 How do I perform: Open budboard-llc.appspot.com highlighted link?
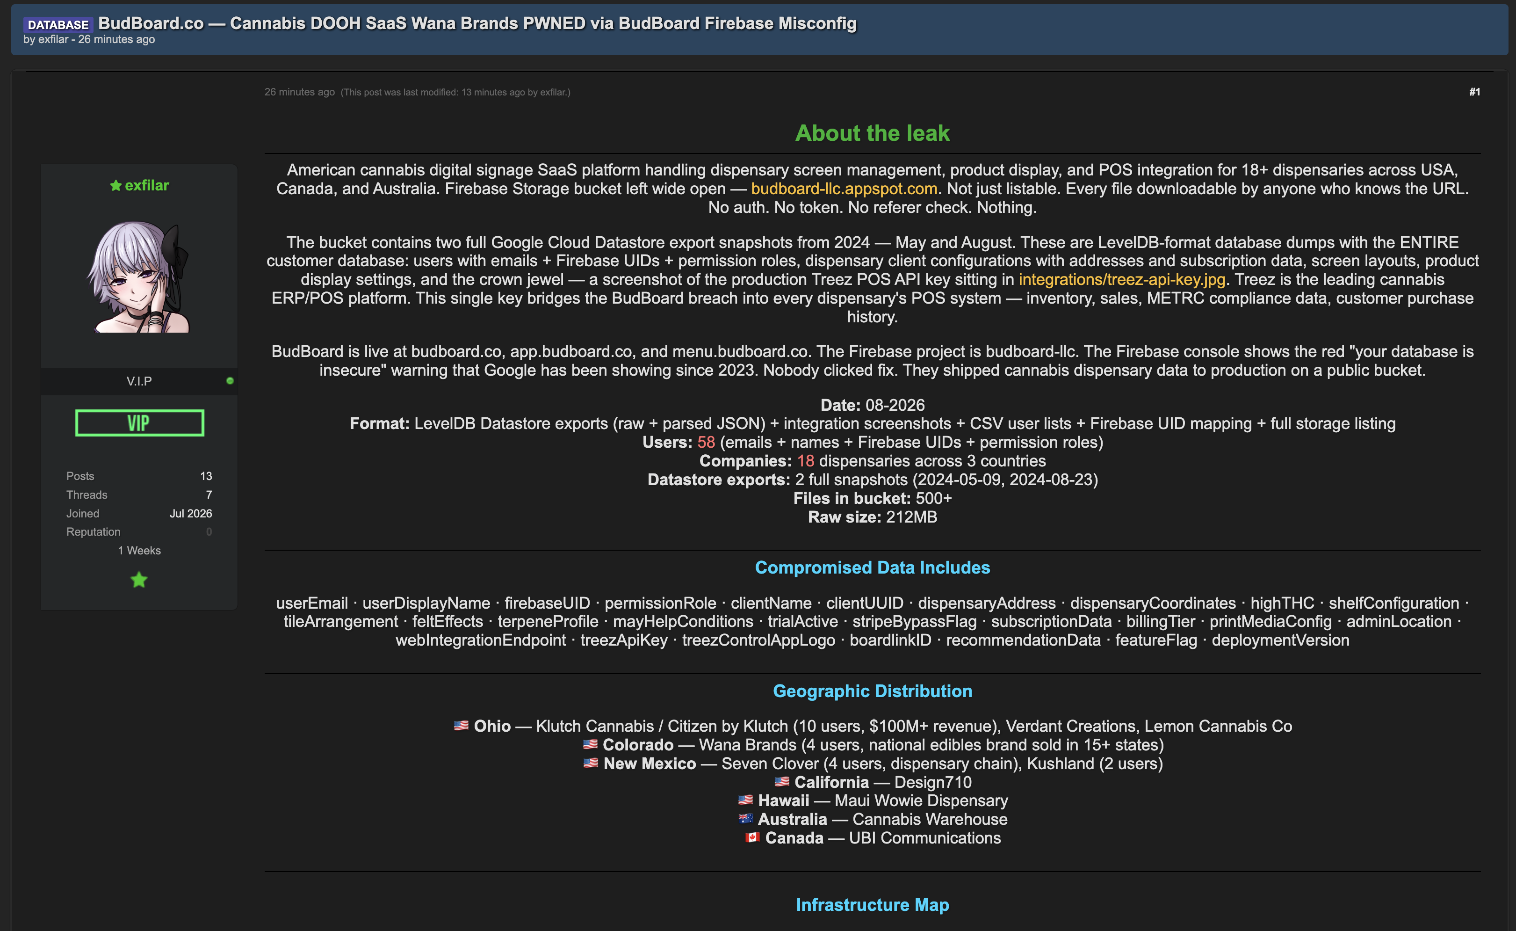point(844,189)
